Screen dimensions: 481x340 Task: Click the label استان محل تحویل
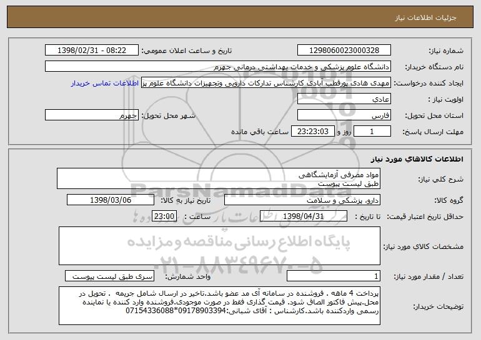434,115
